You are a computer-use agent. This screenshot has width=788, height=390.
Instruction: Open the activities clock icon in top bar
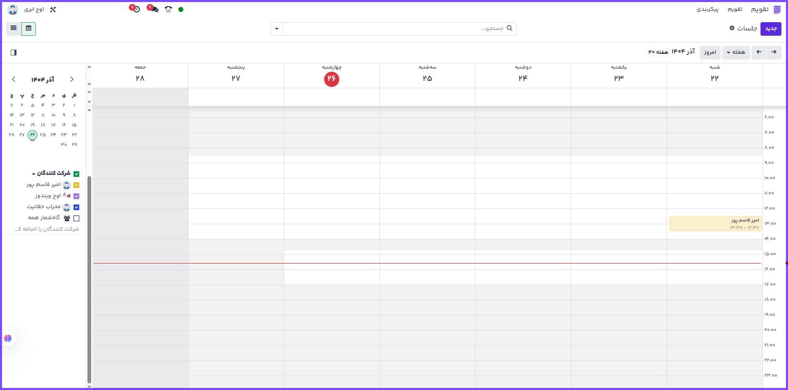tap(136, 9)
